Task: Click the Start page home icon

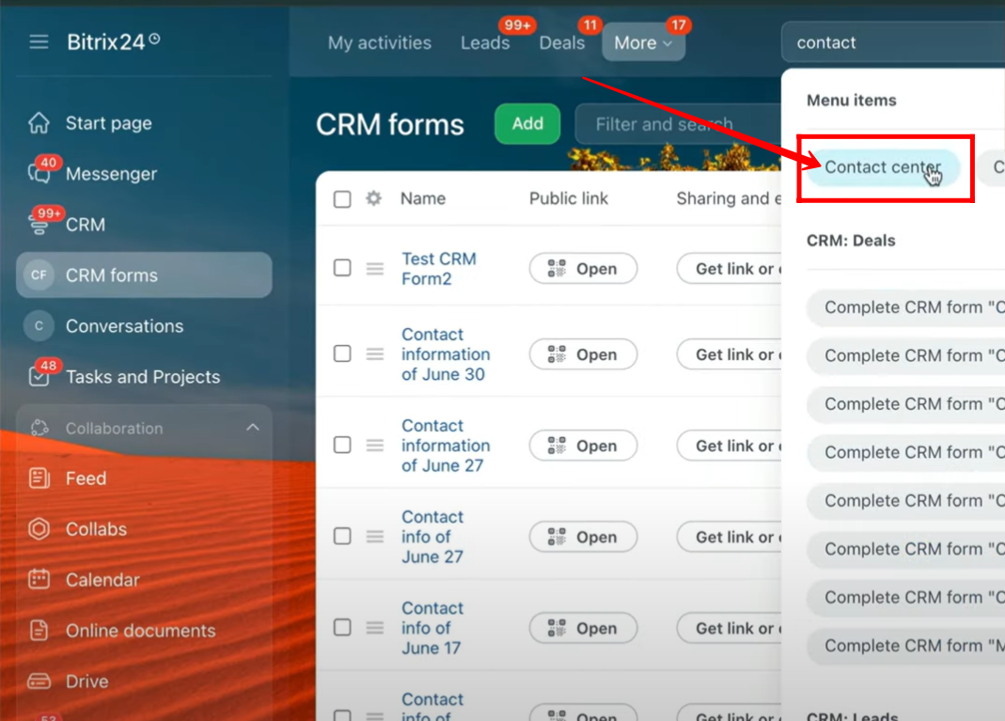Action: (39, 122)
